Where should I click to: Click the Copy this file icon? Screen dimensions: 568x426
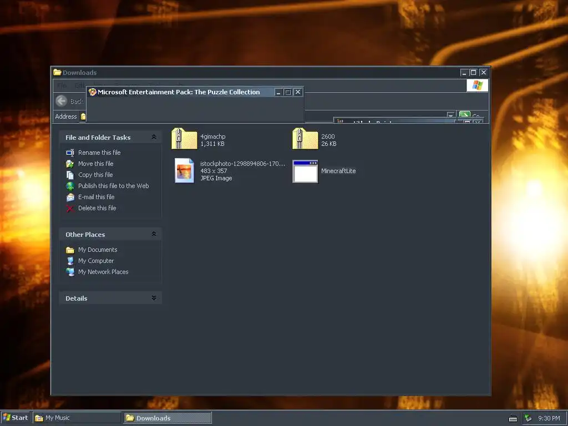point(70,175)
